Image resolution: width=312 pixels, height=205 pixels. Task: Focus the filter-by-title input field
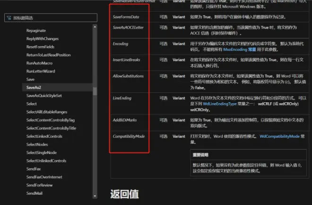point(51,17)
